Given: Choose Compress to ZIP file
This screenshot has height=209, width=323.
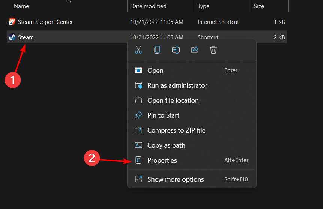Looking at the screenshot, I should [192, 130].
